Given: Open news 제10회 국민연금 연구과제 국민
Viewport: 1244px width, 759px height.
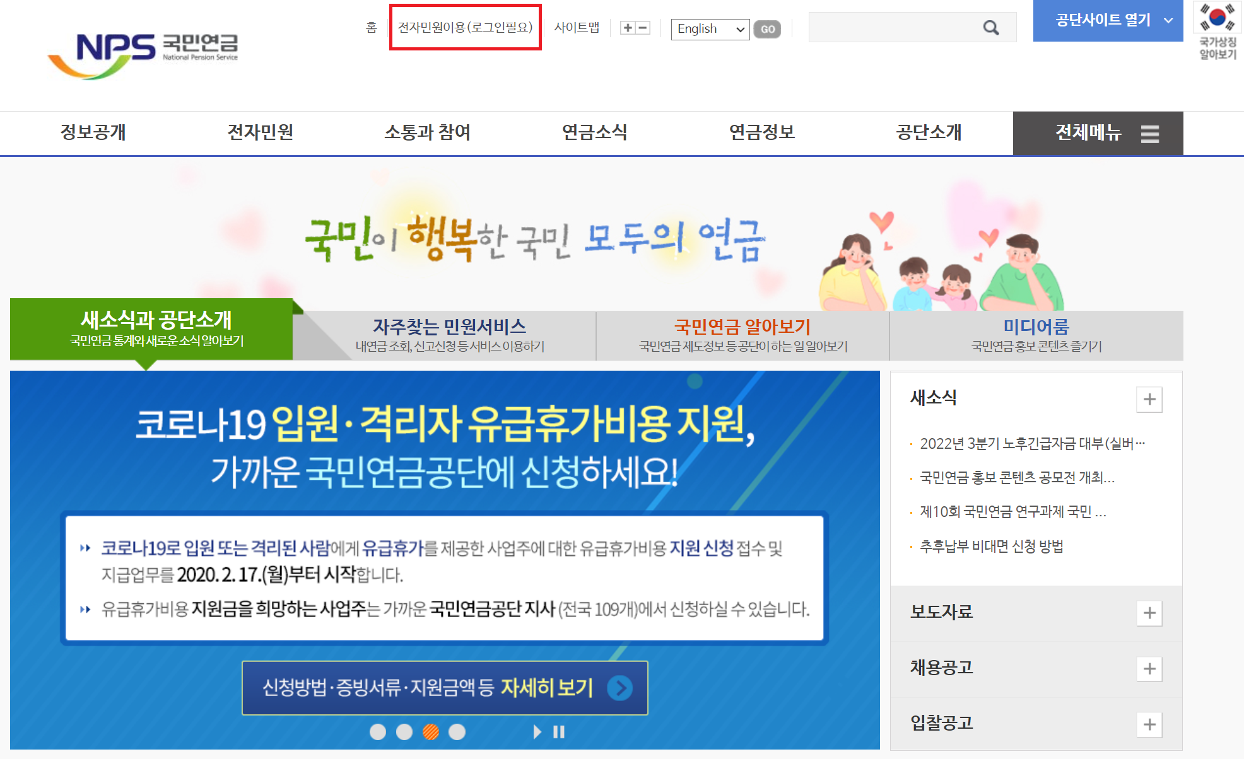Looking at the screenshot, I should (x=1013, y=512).
